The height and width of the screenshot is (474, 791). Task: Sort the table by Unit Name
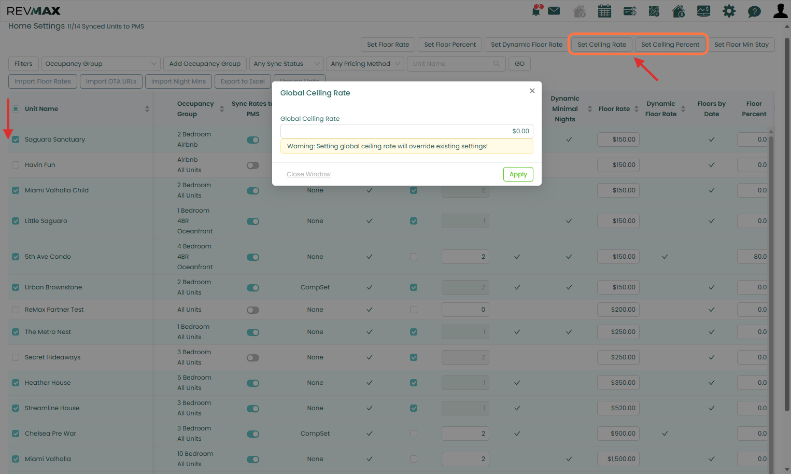[x=147, y=109]
